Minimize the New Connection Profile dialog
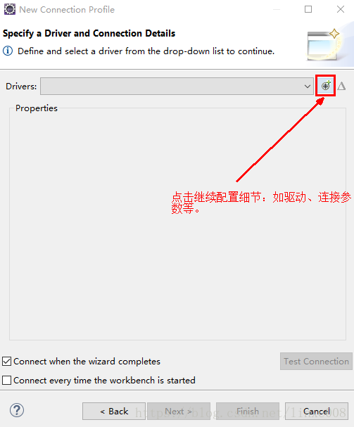354x427 pixels. point(277,9)
